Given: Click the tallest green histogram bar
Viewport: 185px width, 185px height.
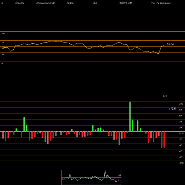Looking at the screenshot, I should [130, 117].
